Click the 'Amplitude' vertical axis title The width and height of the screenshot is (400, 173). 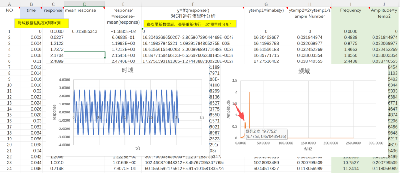(229, 109)
